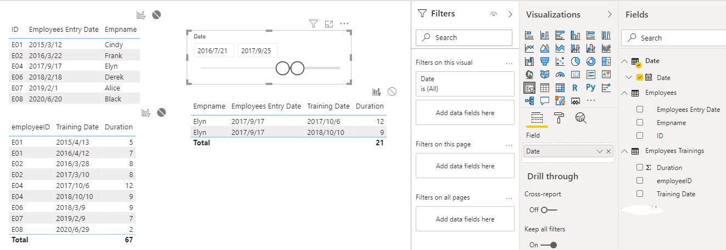Collapse the Date table in Fields
Image resolution: width=726 pixels, height=250 pixels.
click(x=624, y=61)
